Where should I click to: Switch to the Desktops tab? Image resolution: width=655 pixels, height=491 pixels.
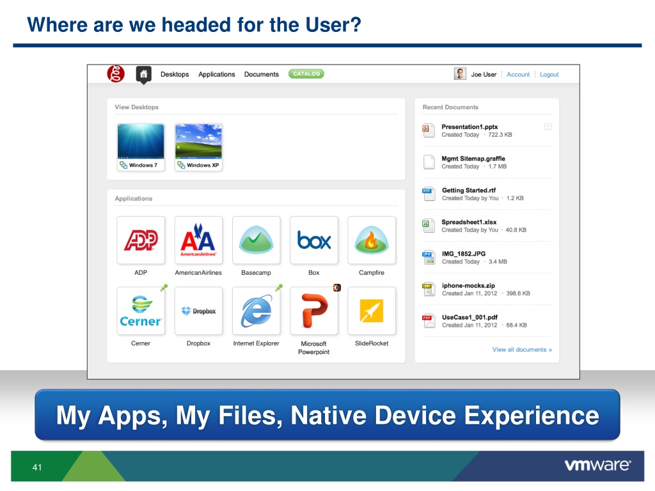click(175, 74)
